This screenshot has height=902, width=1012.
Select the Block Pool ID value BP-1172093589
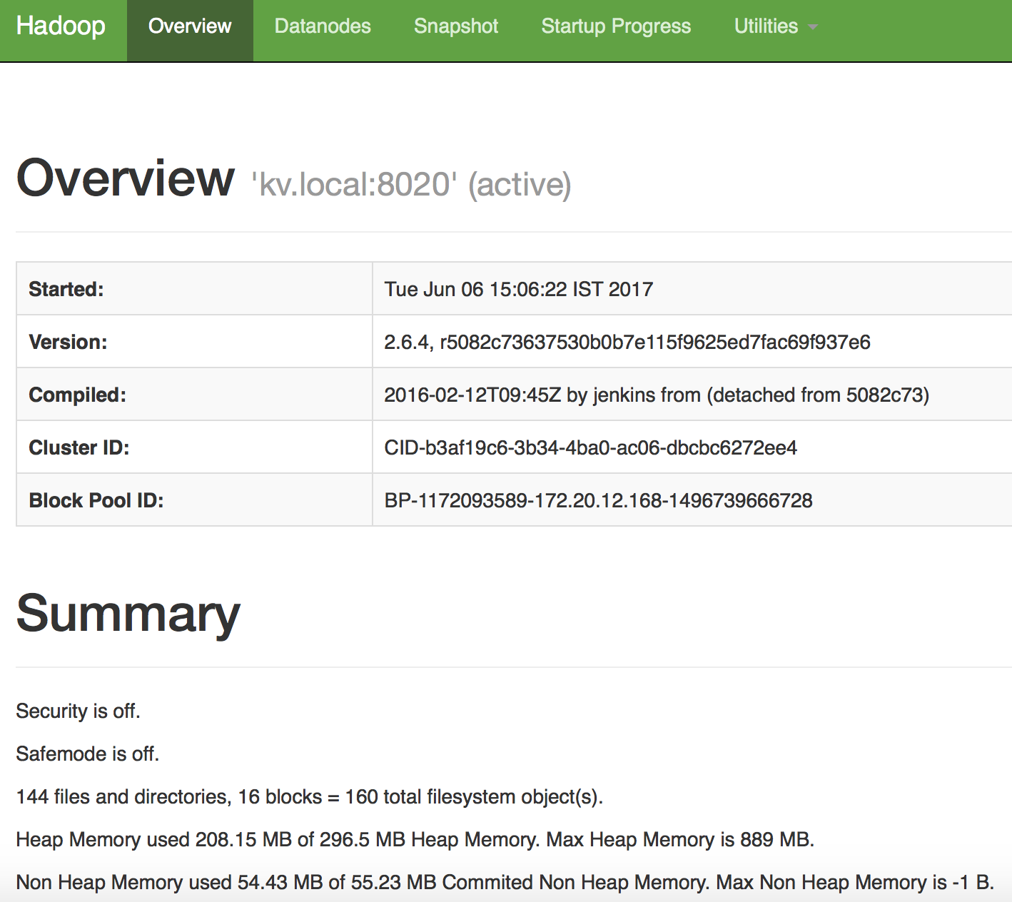coord(598,500)
